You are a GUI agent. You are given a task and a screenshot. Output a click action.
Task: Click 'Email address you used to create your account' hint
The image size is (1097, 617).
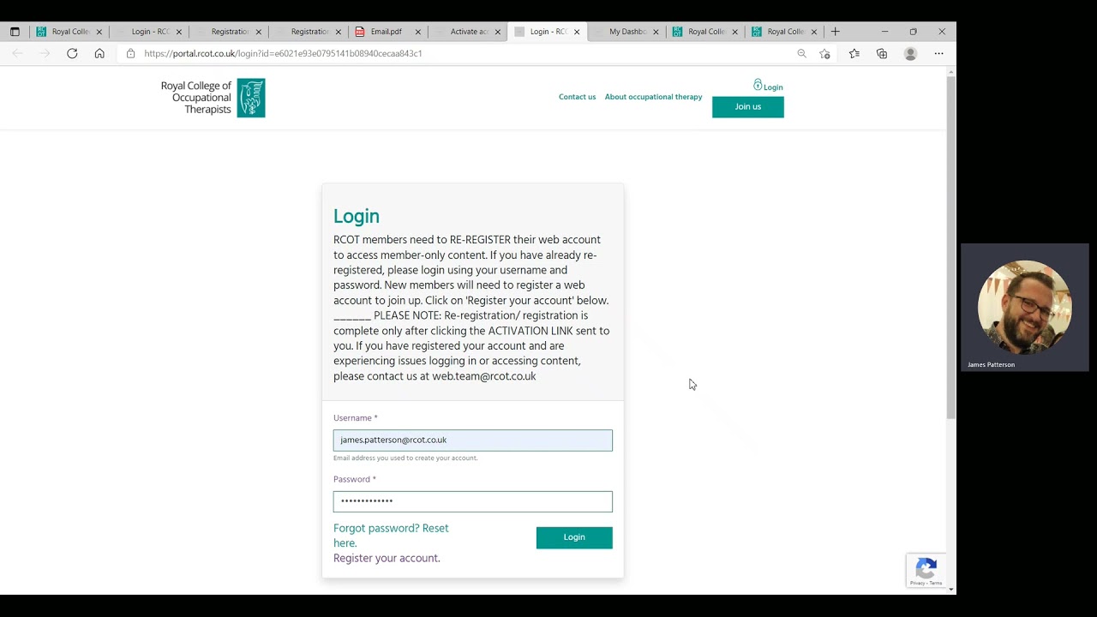point(405,458)
